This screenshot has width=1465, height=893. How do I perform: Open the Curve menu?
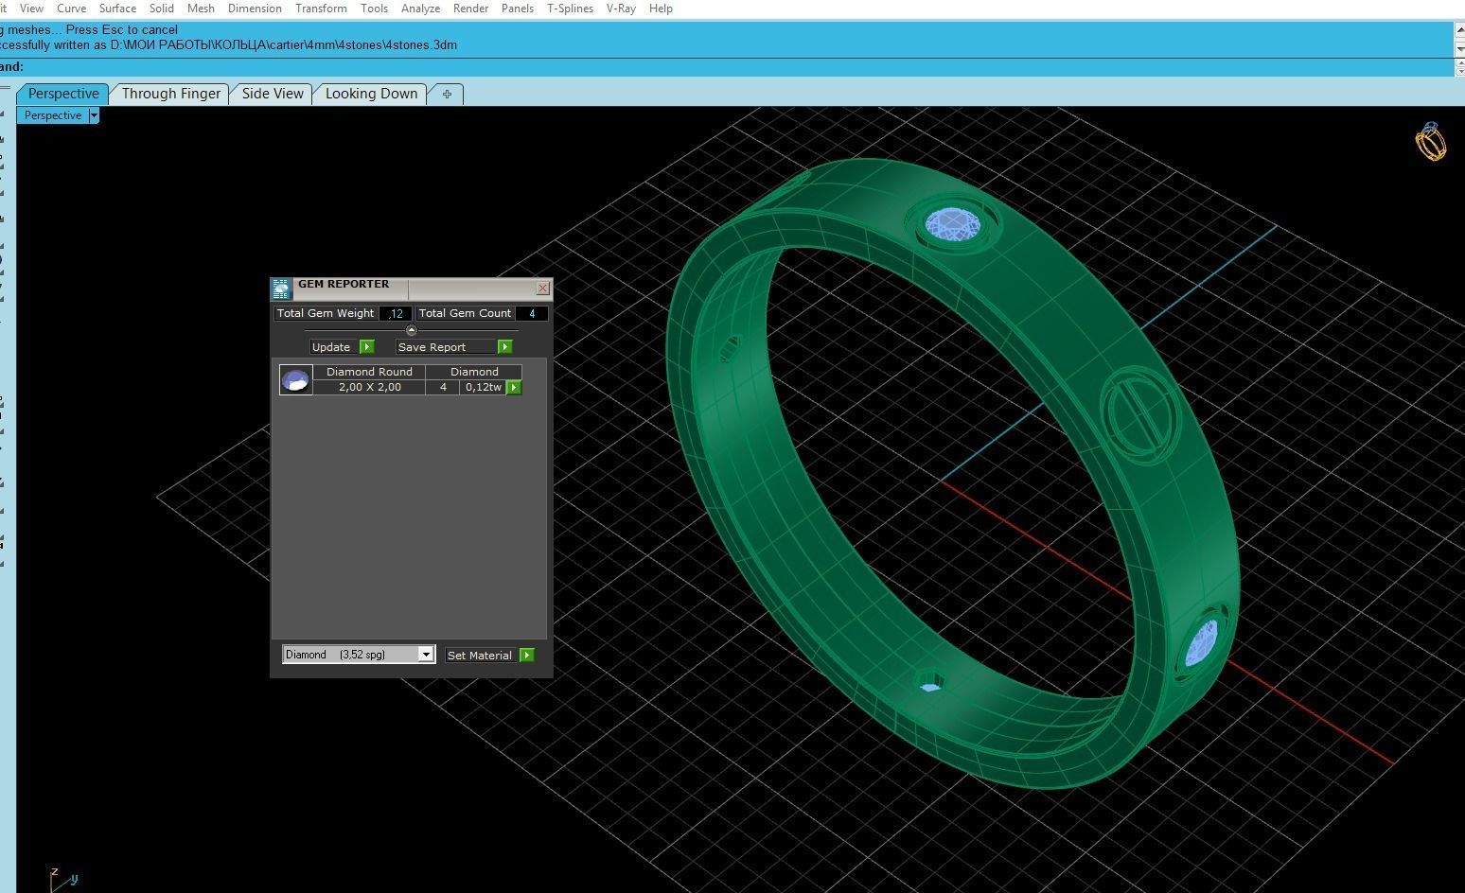tap(71, 9)
